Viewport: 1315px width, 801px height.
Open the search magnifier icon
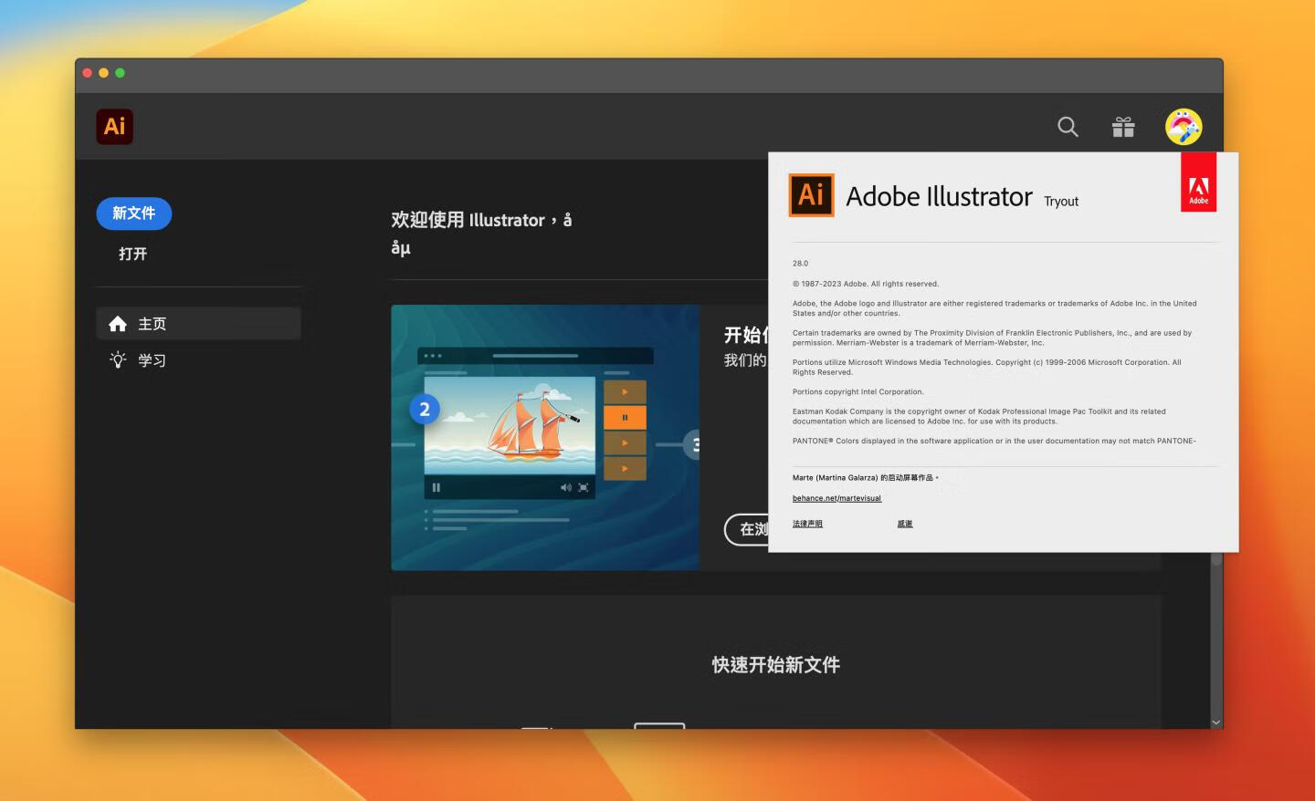1068,127
